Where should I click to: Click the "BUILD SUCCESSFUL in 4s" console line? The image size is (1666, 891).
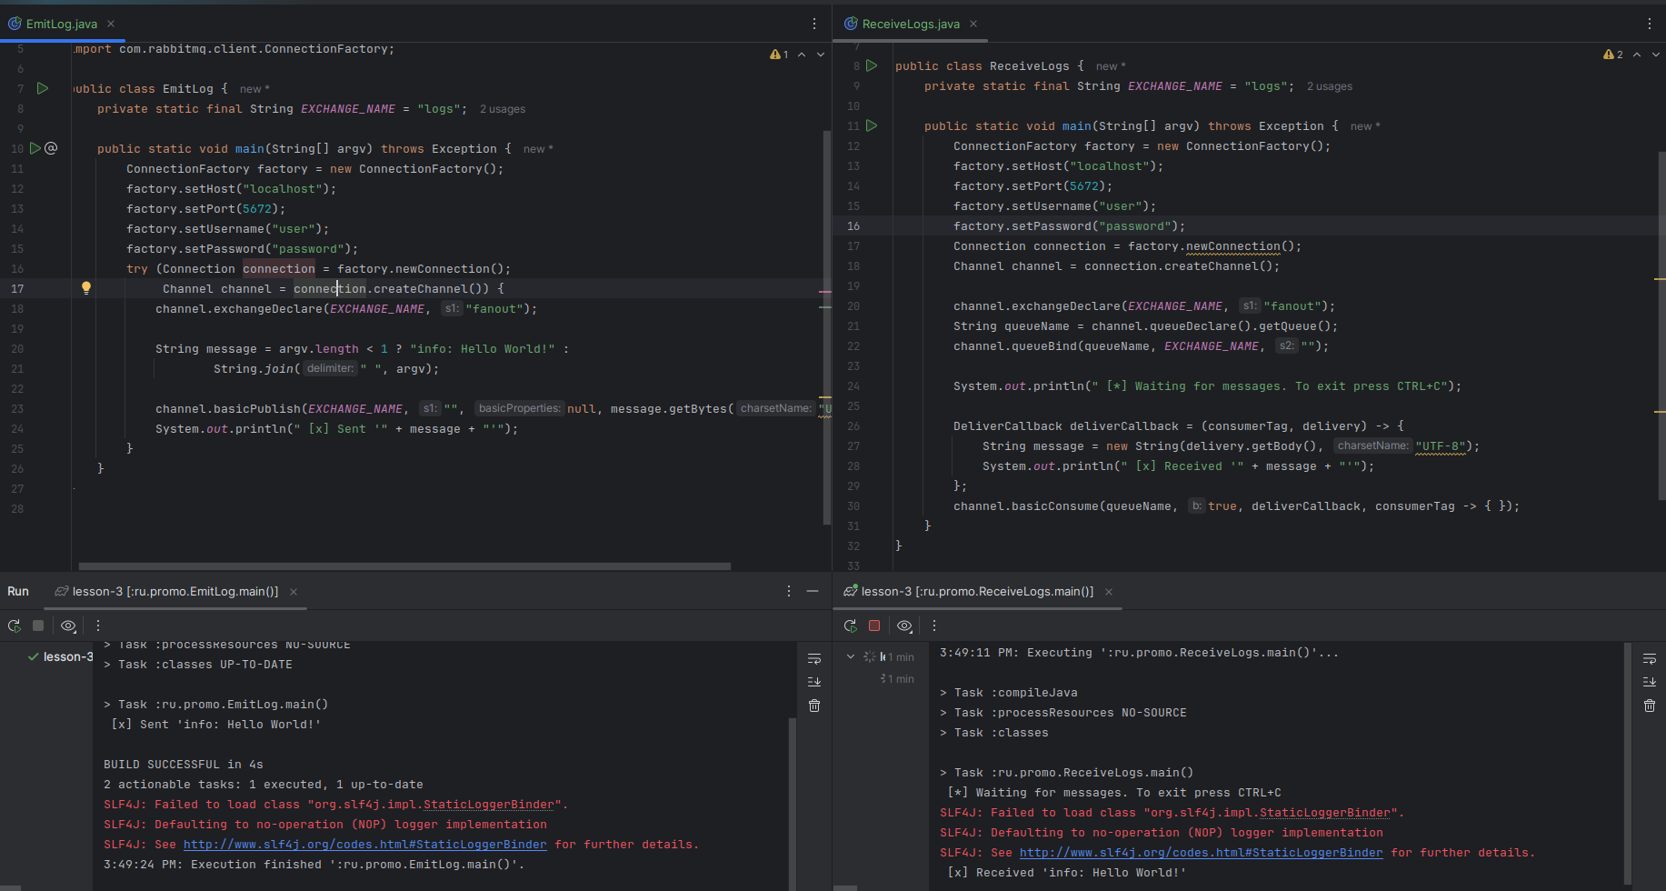[x=183, y=765]
